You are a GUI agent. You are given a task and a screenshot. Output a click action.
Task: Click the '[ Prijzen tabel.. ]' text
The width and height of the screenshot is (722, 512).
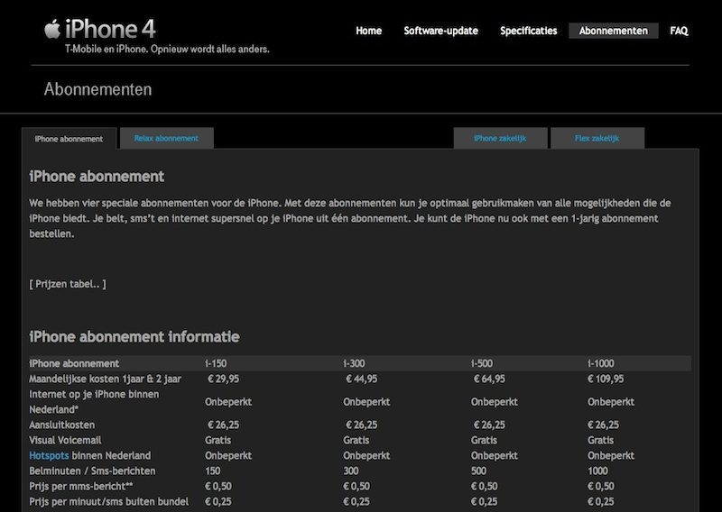click(68, 284)
